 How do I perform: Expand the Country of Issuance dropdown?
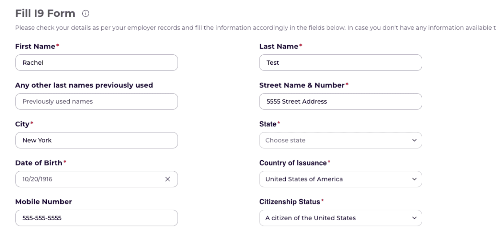coord(341,179)
